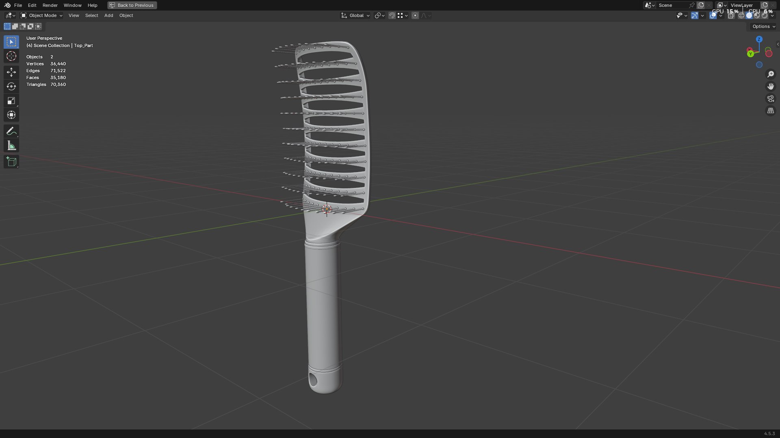Toggle show overlays button
This screenshot has height=438, width=780.
[713, 15]
